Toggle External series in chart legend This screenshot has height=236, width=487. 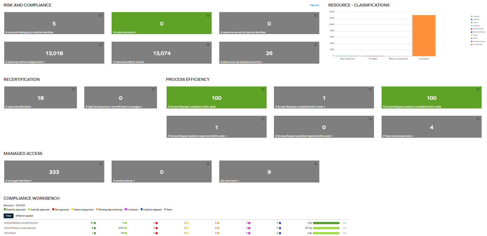pyautogui.click(x=476, y=16)
